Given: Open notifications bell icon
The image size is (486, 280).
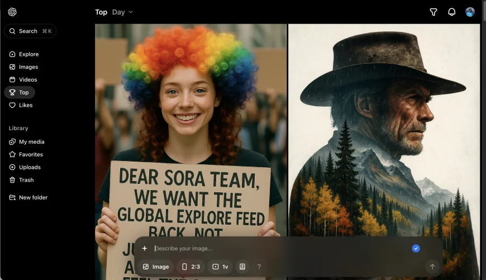Looking at the screenshot, I should 451,12.
